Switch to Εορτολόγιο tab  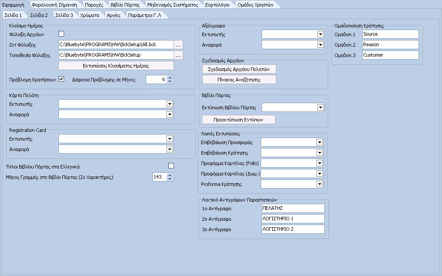click(x=218, y=5)
